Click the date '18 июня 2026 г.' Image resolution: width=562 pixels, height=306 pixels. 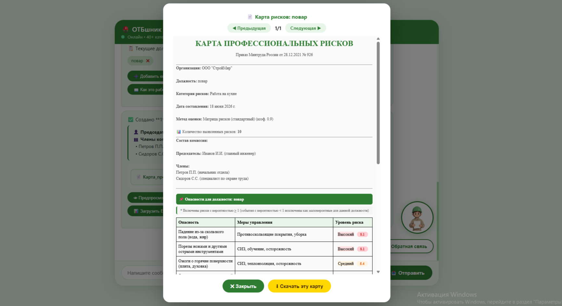(x=222, y=106)
